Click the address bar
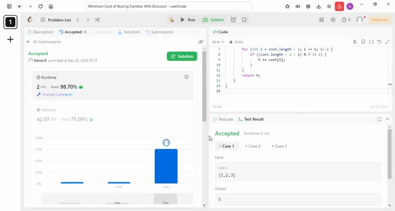Screen dimensions: 395x211 pos(169,6)
